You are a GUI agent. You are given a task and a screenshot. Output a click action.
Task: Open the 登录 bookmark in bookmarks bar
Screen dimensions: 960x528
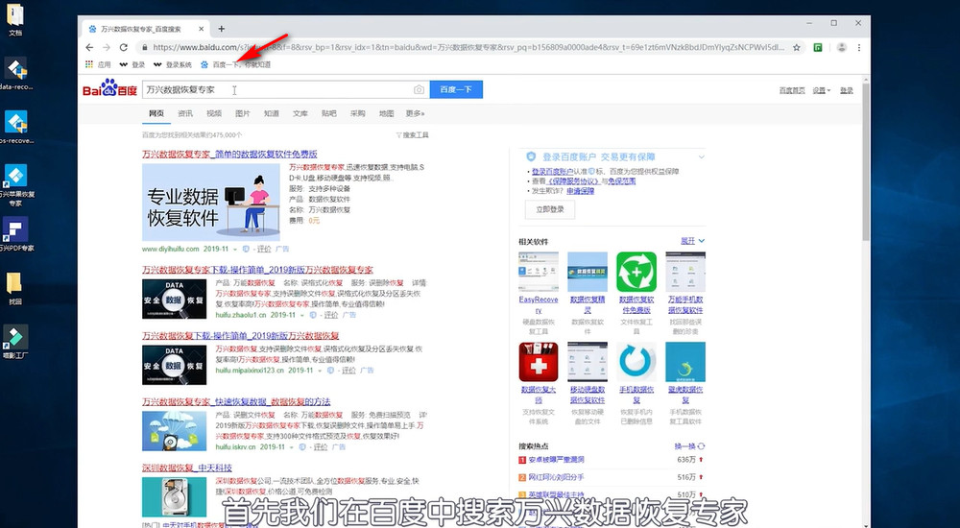(x=132, y=64)
